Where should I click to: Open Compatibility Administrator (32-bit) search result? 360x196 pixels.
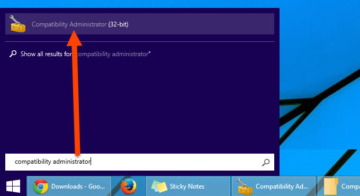[140, 24]
